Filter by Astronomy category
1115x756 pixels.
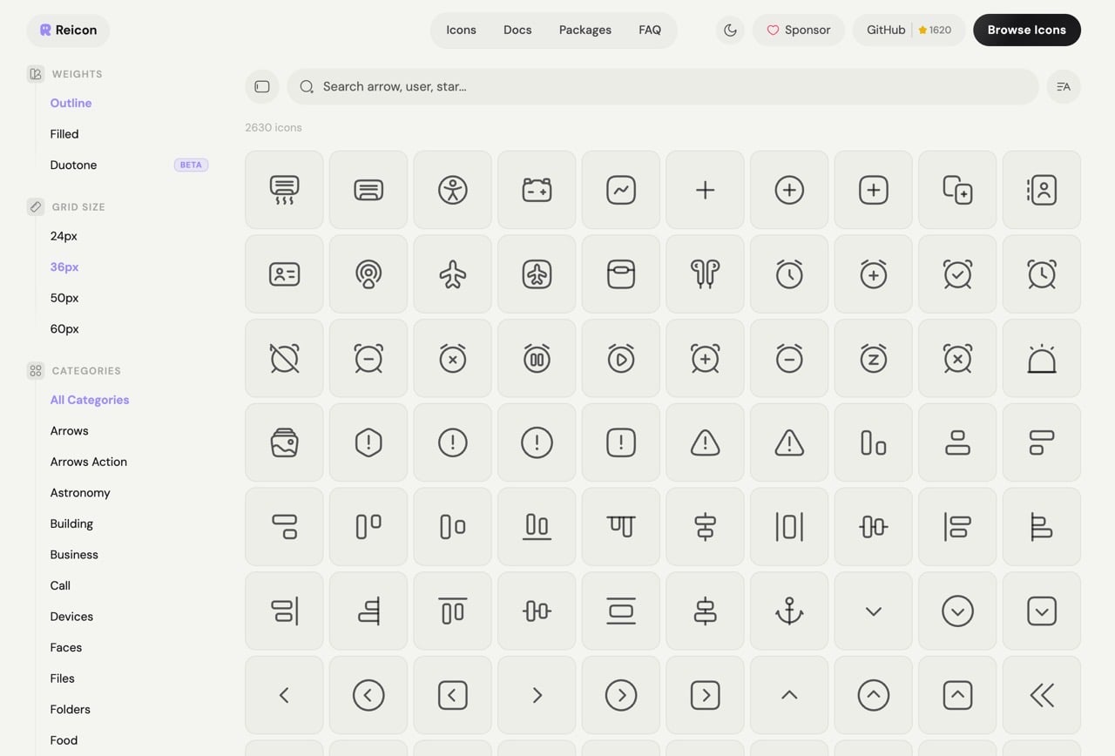point(80,493)
